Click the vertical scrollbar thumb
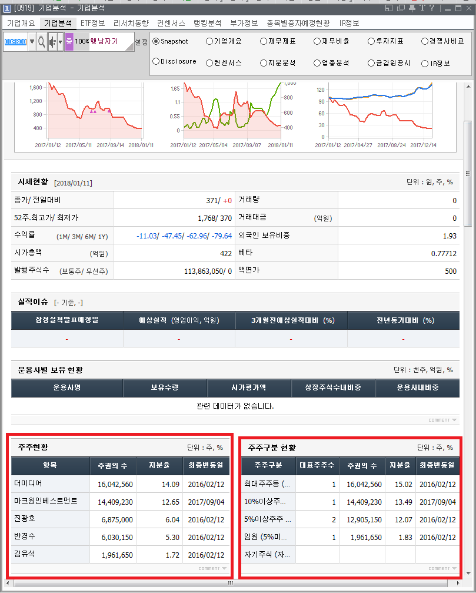 click(x=468, y=174)
